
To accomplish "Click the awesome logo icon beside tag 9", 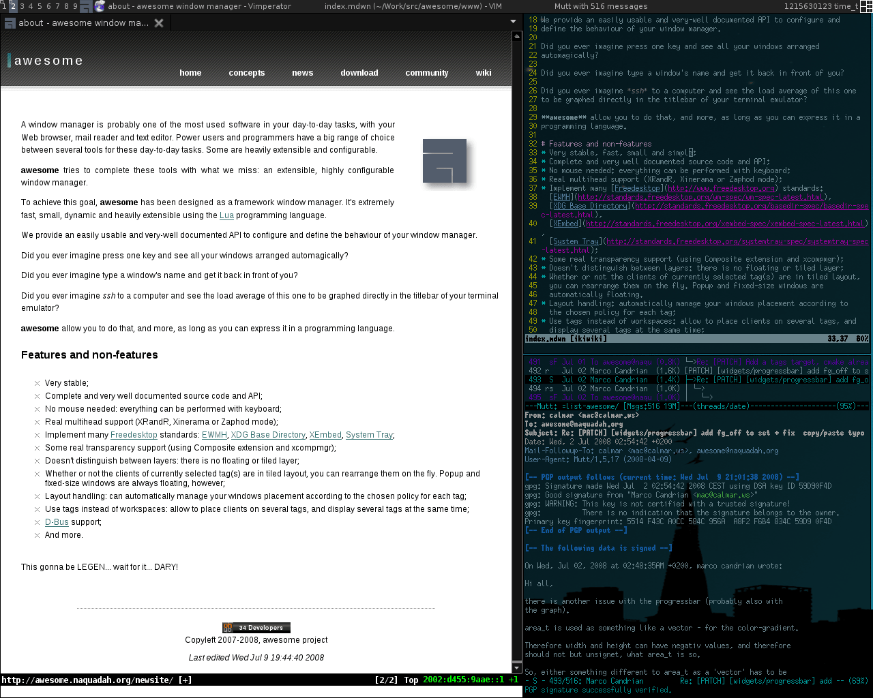I will [85, 7].
